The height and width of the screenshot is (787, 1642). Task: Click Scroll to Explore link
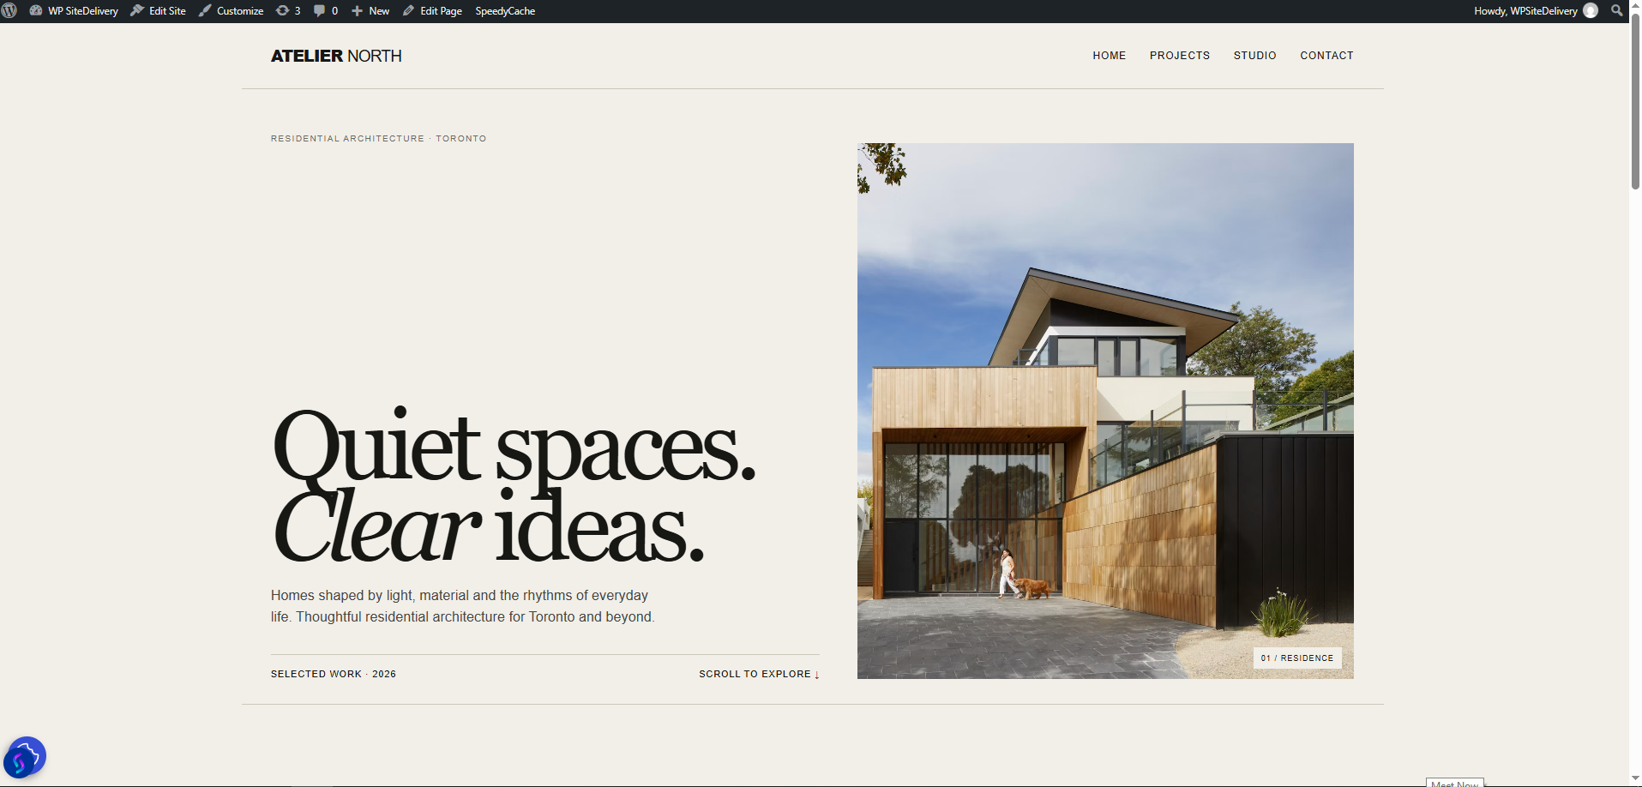pyautogui.click(x=760, y=674)
